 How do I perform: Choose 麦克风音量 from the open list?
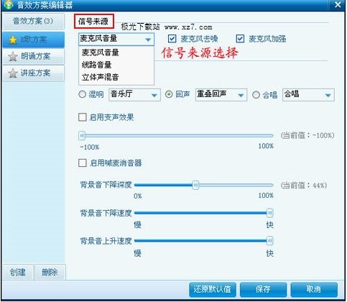116,52
